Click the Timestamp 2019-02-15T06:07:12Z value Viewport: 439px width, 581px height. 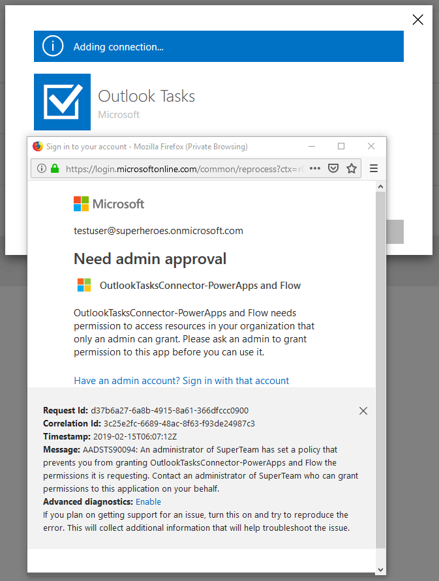[135, 436]
